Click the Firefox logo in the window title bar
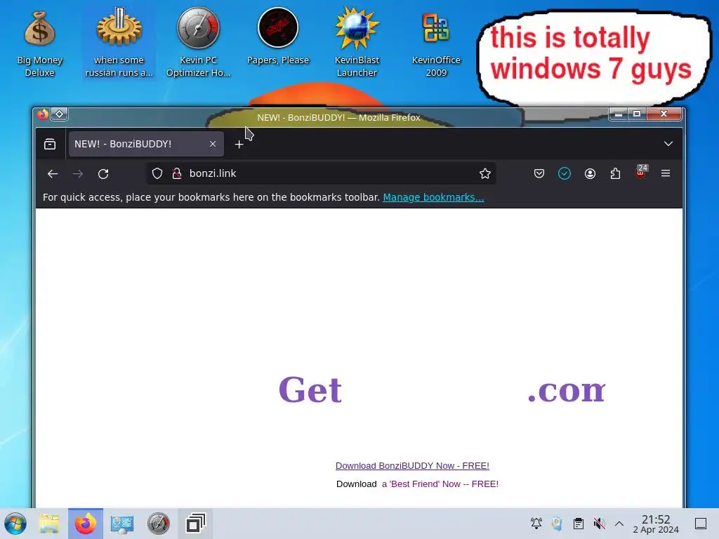Image resolution: width=719 pixels, height=539 pixels. tap(43, 114)
